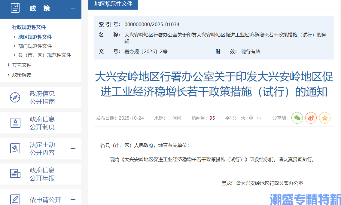This screenshot has width=341, height=205.
Task: Select the newspaper icon next to 政府信息公开年报
Action: coord(16,174)
